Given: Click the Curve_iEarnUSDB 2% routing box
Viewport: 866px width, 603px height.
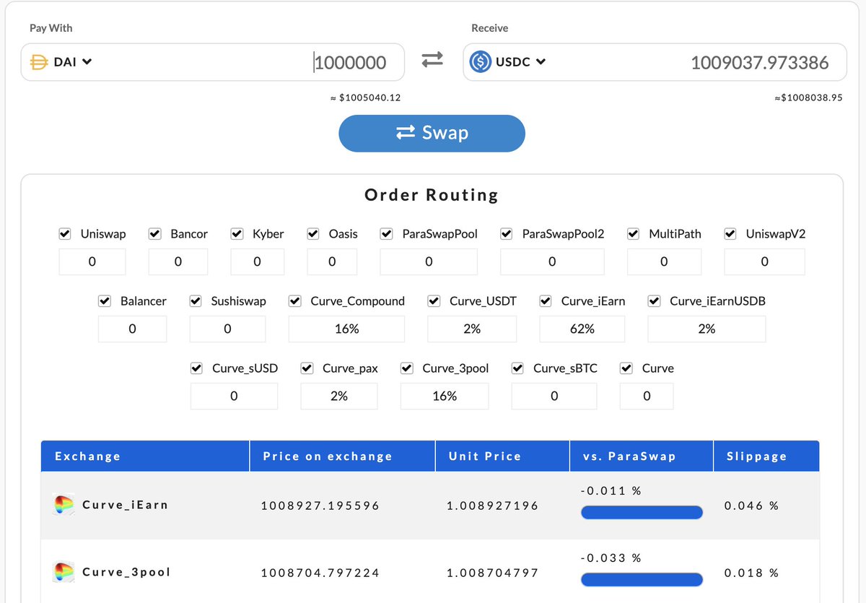Looking at the screenshot, I should (x=707, y=329).
